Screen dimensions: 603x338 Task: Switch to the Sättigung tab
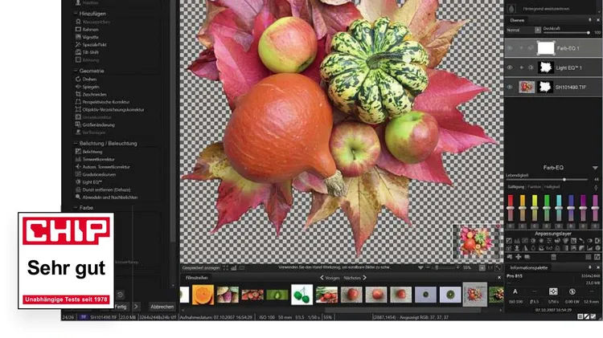[x=515, y=187]
